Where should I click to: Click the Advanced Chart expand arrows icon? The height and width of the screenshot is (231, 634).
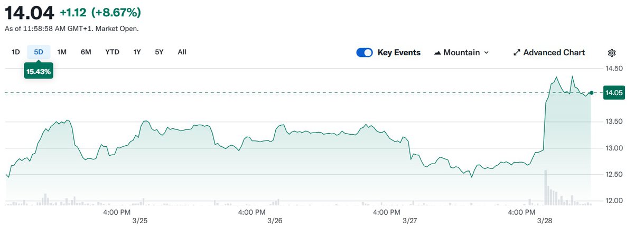tap(517, 53)
